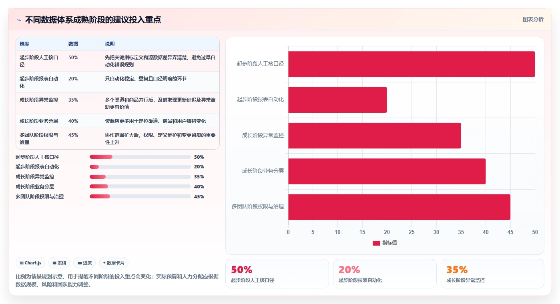Click the 50% value in the table
This screenshot has height=304, width=560.
pos(73,58)
